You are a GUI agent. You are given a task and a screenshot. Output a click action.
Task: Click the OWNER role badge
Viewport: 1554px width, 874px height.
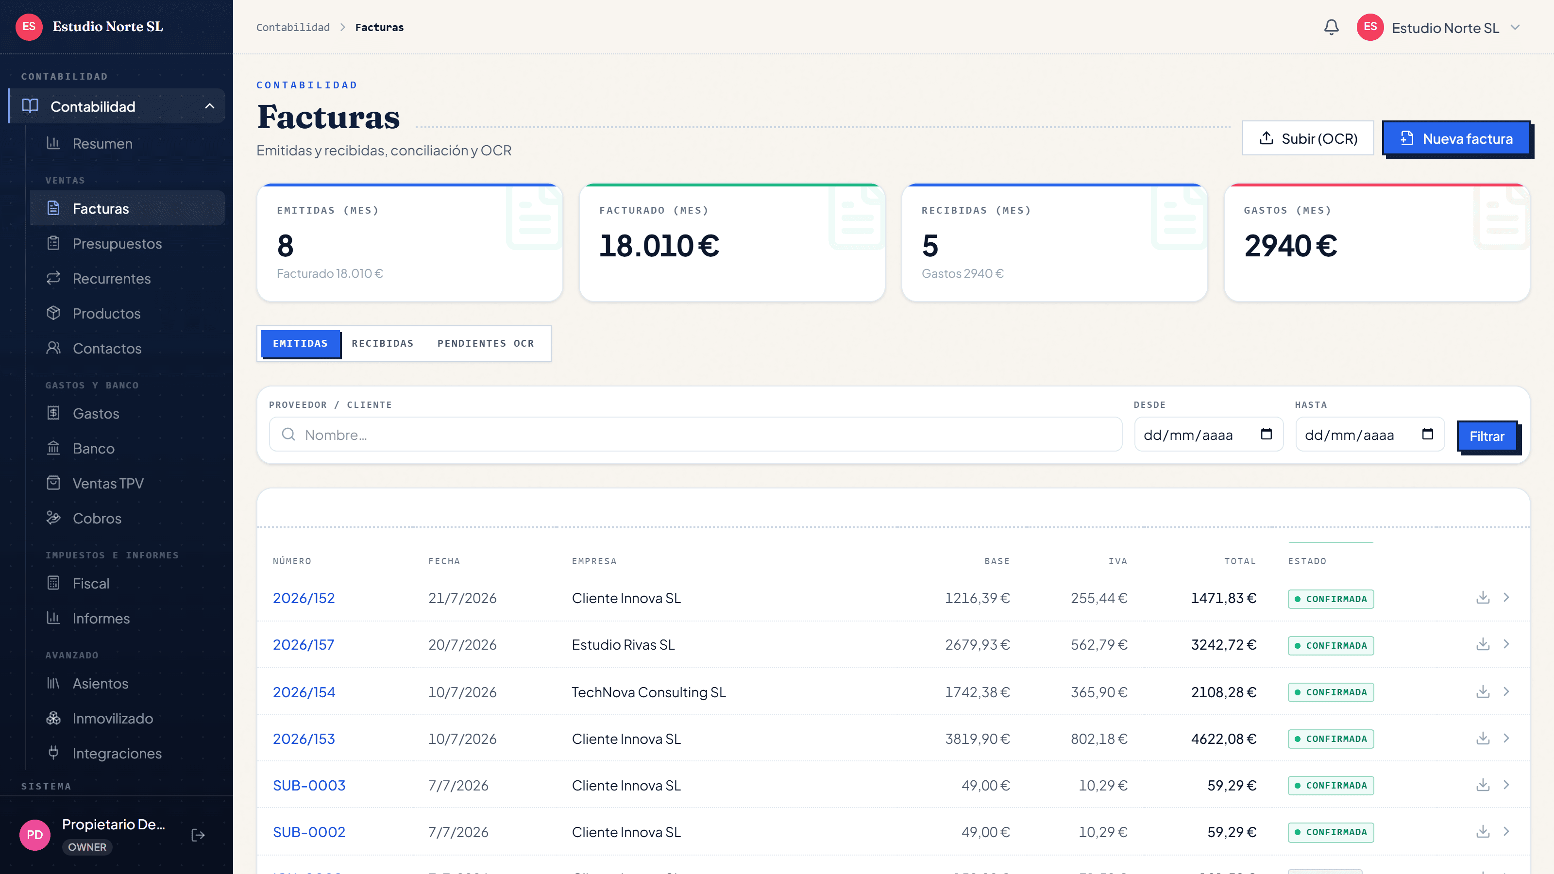coord(87,847)
